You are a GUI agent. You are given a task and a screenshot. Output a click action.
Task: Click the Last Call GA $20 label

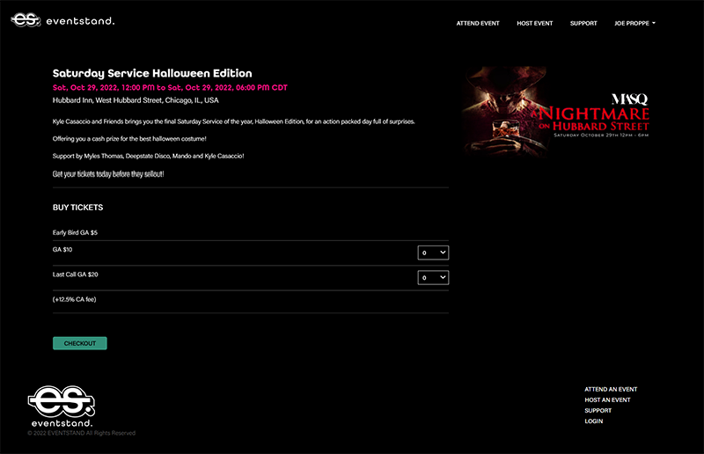75,275
